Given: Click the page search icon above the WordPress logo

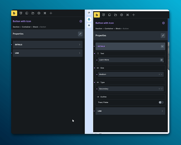Looking at the screenshot, I should (x=89, y=13).
